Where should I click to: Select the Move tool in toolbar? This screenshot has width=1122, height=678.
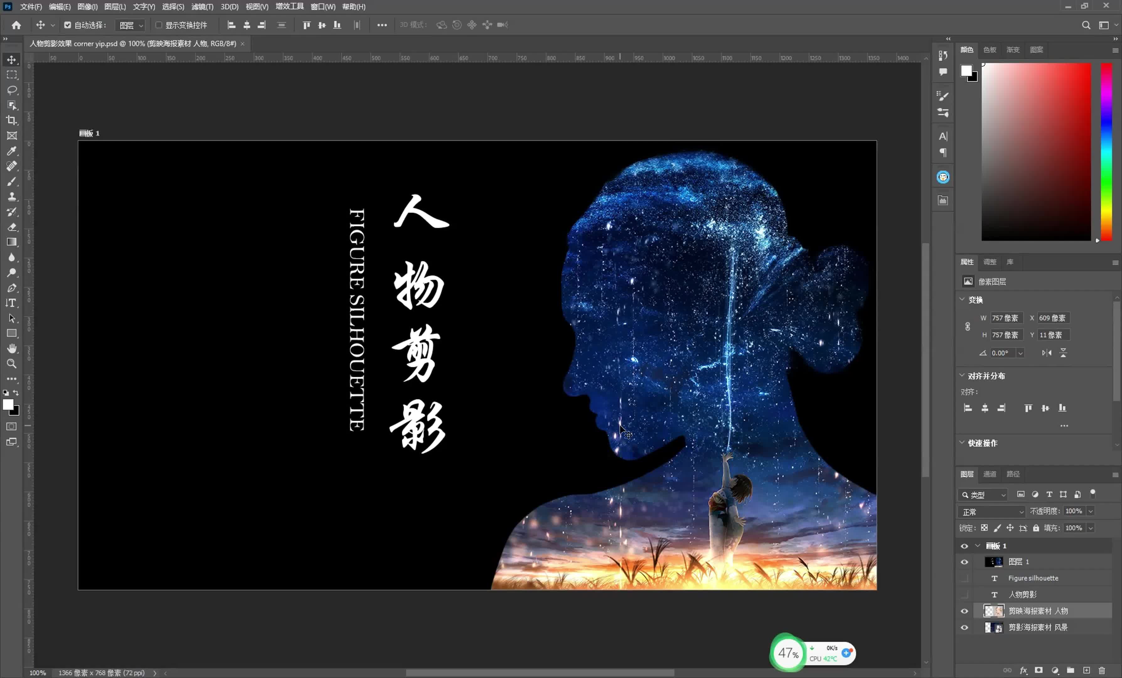pos(11,59)
